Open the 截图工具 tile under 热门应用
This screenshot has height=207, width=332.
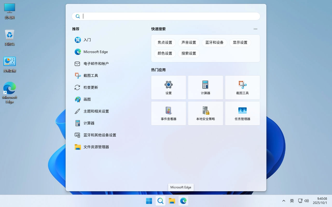click(x=242, y=87)
